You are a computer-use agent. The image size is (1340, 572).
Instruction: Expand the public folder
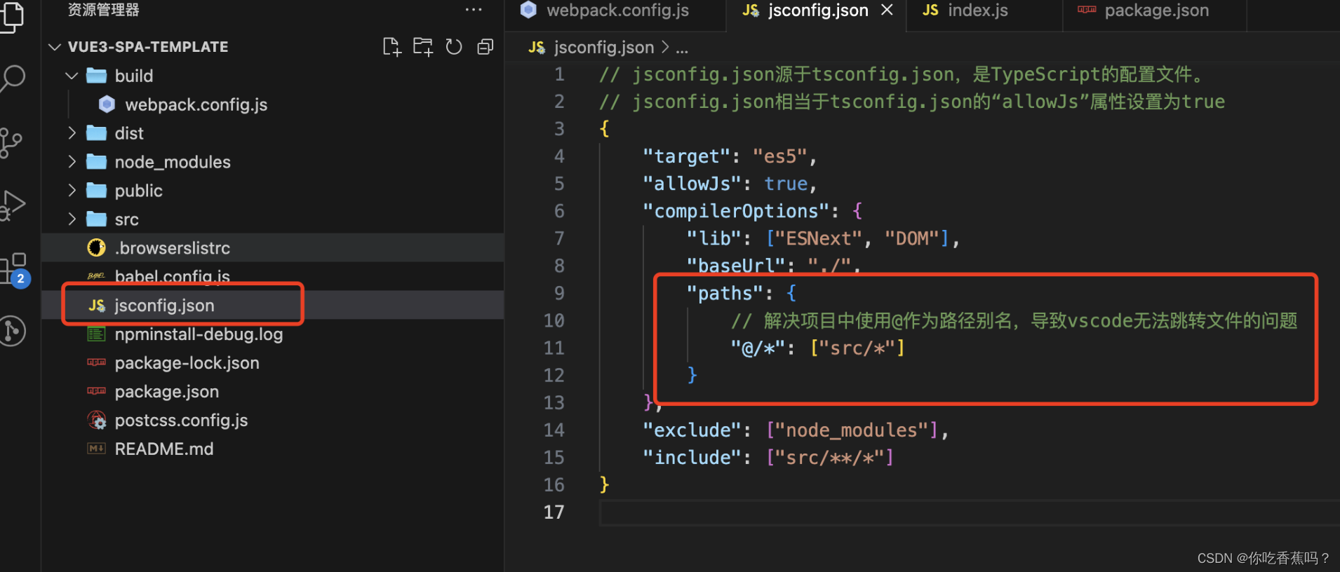point(72,191)
